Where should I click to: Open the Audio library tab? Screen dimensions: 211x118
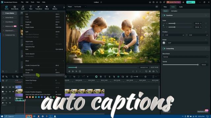[x=23, y=8]
